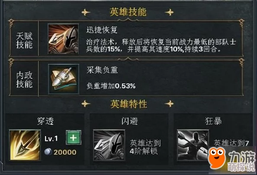Click the 闪避 trait name label
Image resolution: width=257 pixels, height=175 pixels.
click(x=129, y=121)
